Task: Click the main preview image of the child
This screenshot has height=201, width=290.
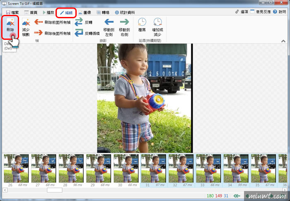Action: tap(145, 98)
